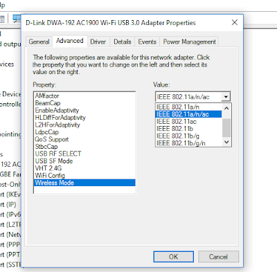Image resolution: width=277 pixels, height=272 pixels.
Task: Choose IEEE 802.11b/g from the value list
Action: (188, 136)
